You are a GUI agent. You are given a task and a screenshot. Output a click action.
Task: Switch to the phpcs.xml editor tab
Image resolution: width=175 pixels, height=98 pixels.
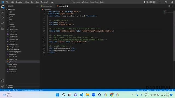click(62, 6)
